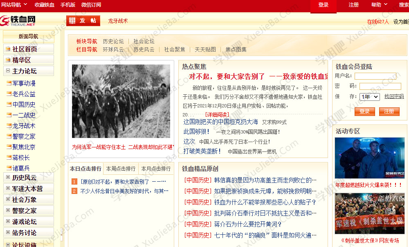409x247 pixels.
Task: Expand the 警察之家 sidebar section
Action: click(8, 210)
